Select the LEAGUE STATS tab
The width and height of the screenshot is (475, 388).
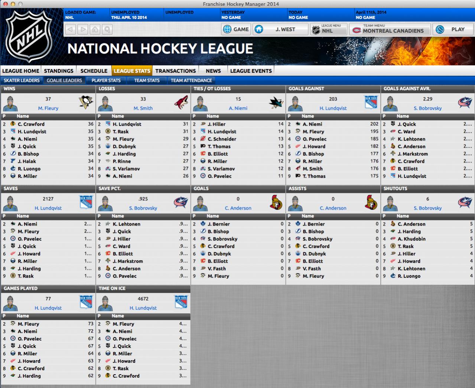[x=132, y=71]
